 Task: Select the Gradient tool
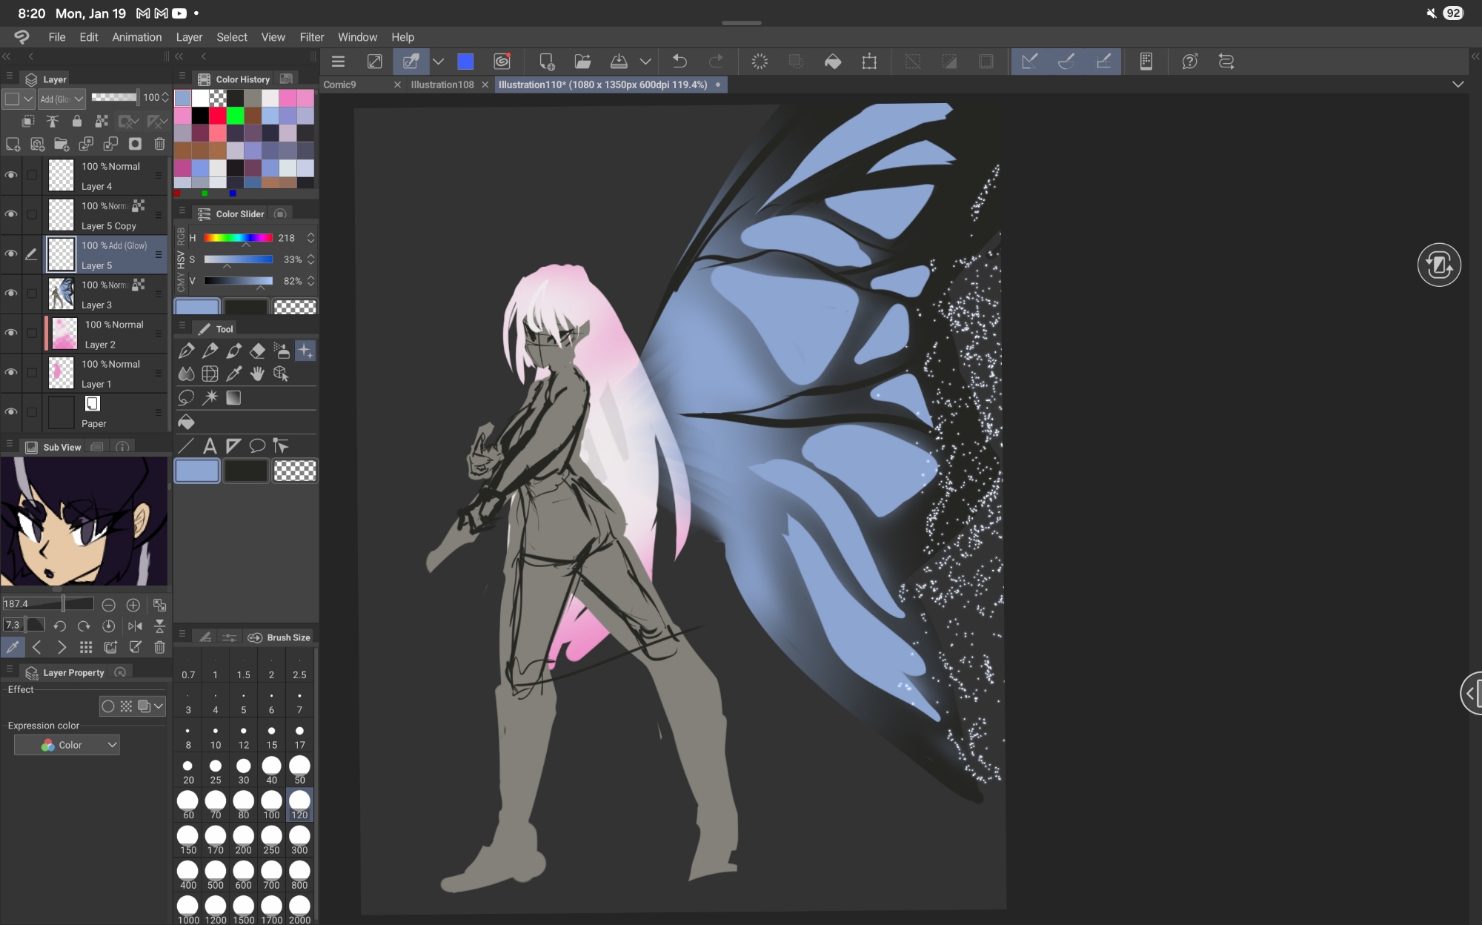point(233,398)
